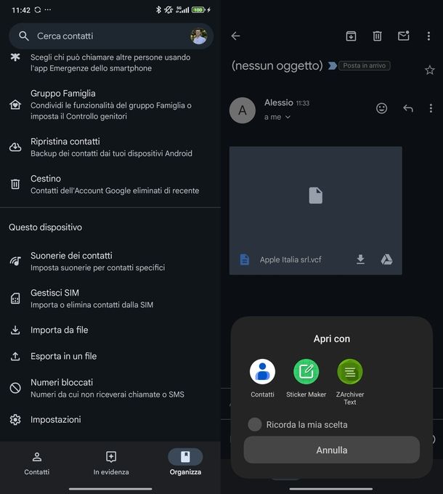Image resolution: width=443 pixels, height=494 pixels.
Task: Tap the Esporta in un file upload icon
Action: (x=15, y=356)
